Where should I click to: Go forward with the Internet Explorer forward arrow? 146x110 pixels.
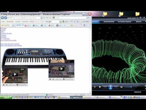tap(6, 18)
